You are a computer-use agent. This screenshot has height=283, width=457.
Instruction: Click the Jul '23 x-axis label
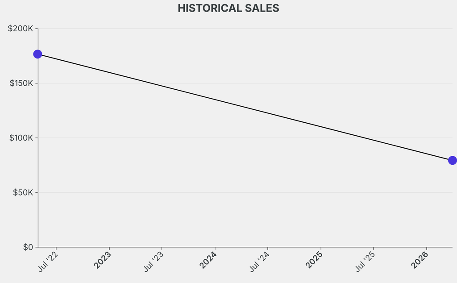[x=154, y=261]
